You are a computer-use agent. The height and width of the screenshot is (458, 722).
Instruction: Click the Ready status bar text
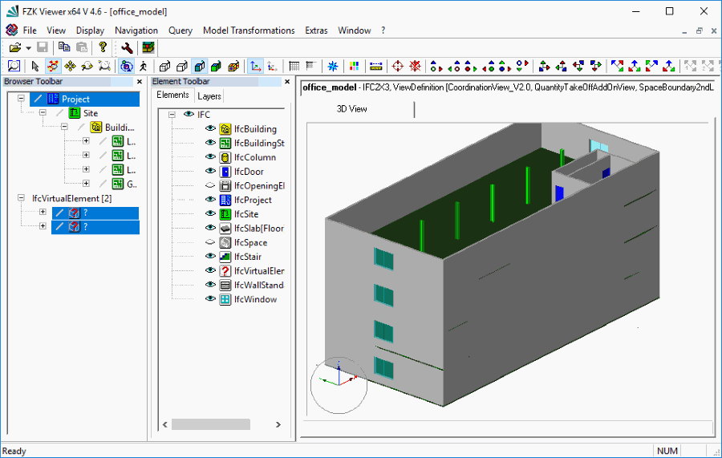pyautogui.click(x=14, y=451)
